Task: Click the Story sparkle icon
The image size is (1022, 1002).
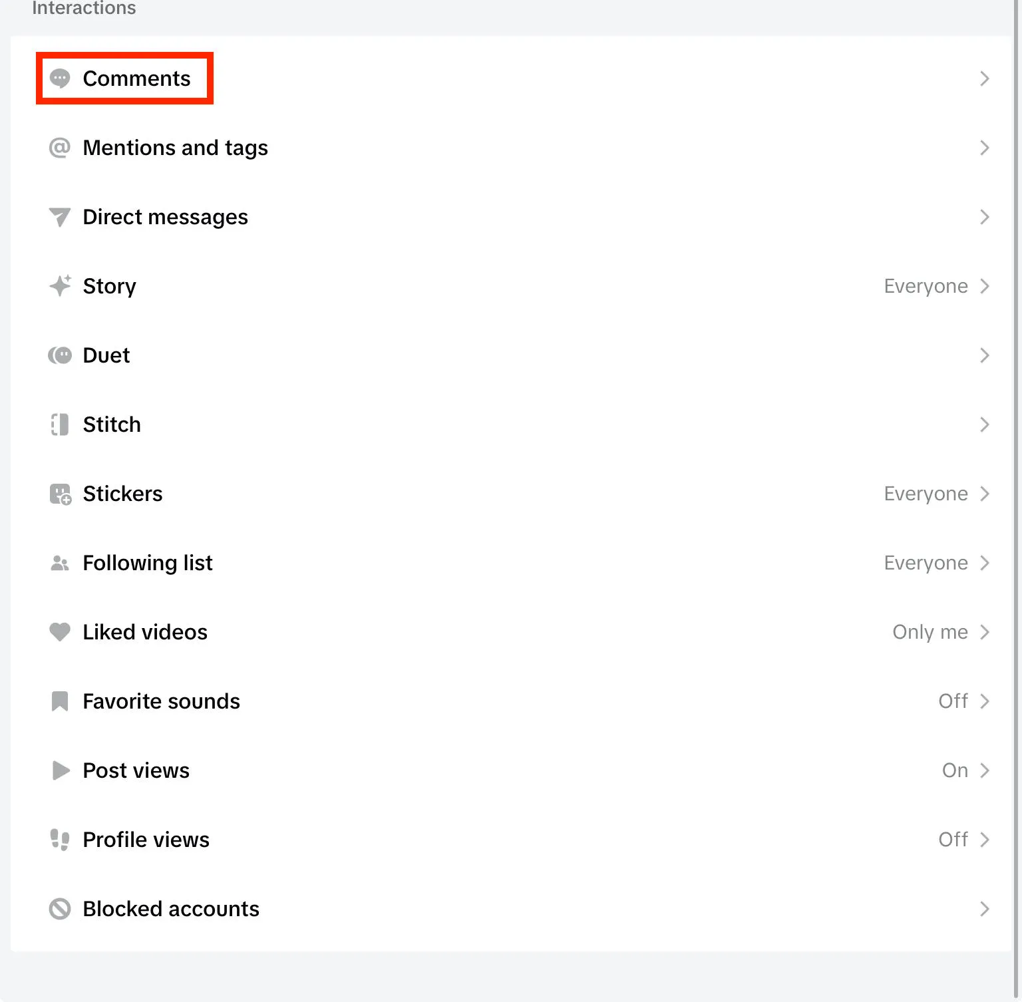Action: tap(60, 286)
